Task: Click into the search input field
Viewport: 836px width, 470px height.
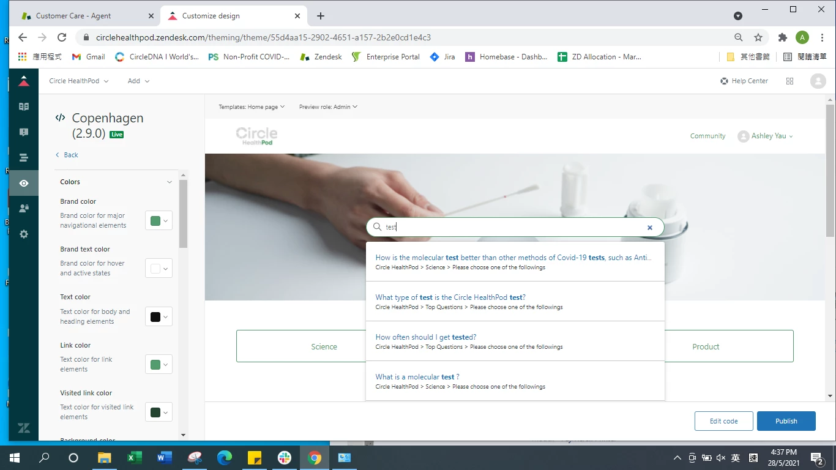Action: pyautogui.click(x=515, y=227)
